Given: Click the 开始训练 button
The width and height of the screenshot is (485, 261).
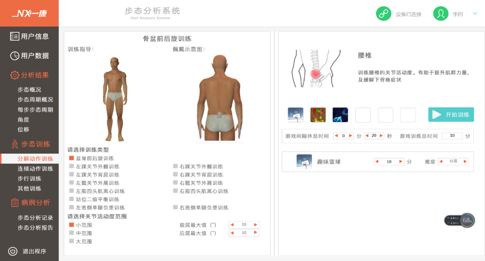Looking at the screenshot, I should pyautogui.click(x=451, y=115).
